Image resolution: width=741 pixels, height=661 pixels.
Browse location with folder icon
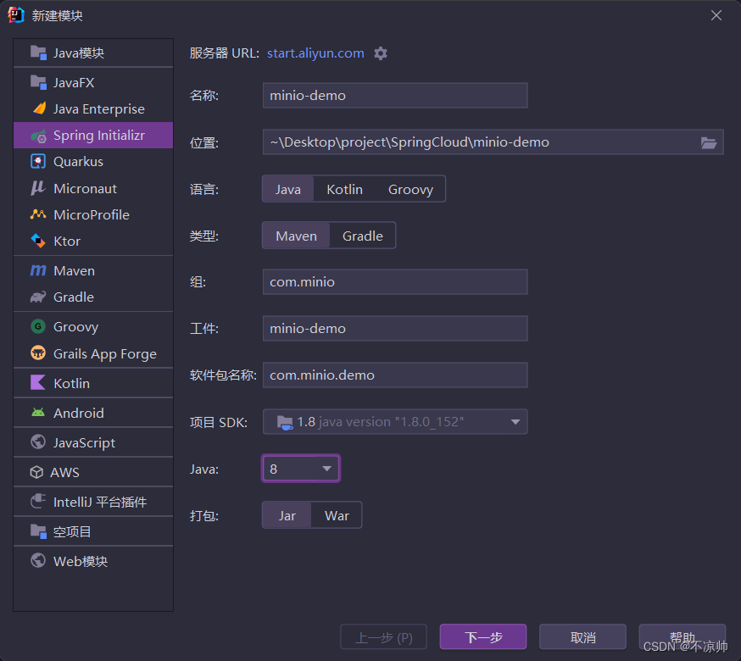(709, 142)
